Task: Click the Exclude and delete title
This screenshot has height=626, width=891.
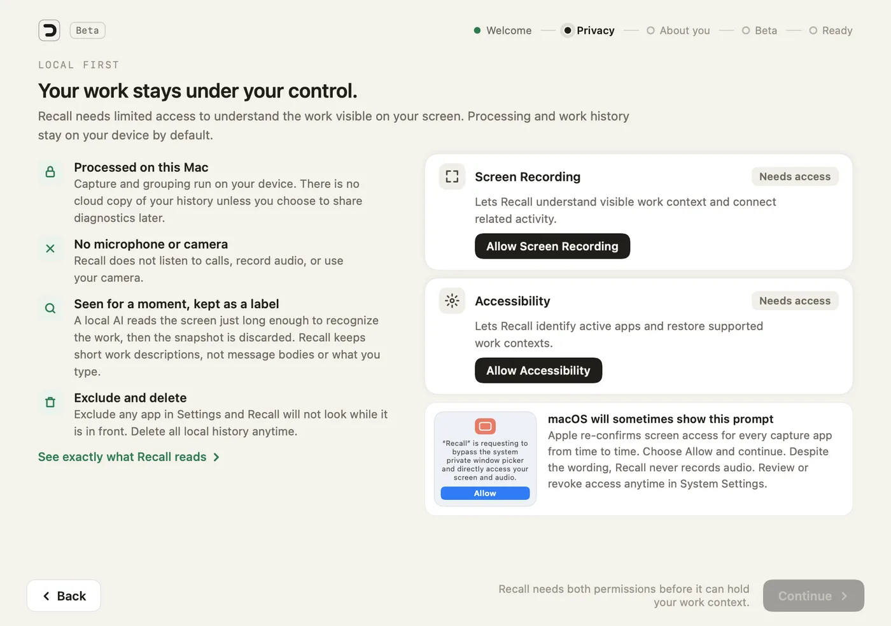Action: (x=130, y=398)
